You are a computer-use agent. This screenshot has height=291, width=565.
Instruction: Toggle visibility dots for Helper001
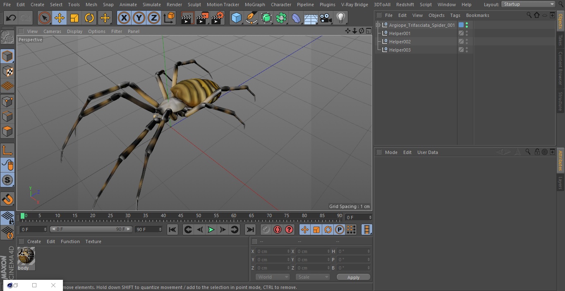point(467,33)
